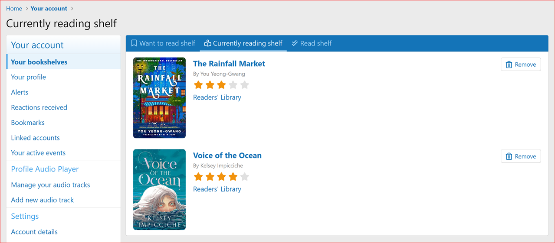
Task: Open Voice of the Ocean title link
Action: [x=227, y=156]
